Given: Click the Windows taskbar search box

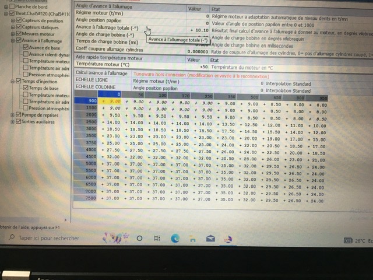Looking at the screenshot, I should click(50, 238).
